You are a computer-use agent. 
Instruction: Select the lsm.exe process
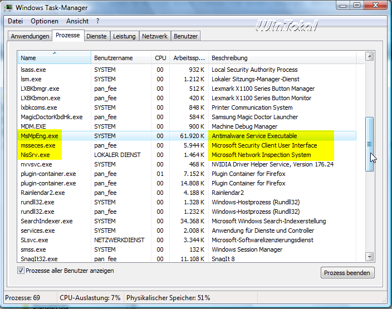point(187,79)
